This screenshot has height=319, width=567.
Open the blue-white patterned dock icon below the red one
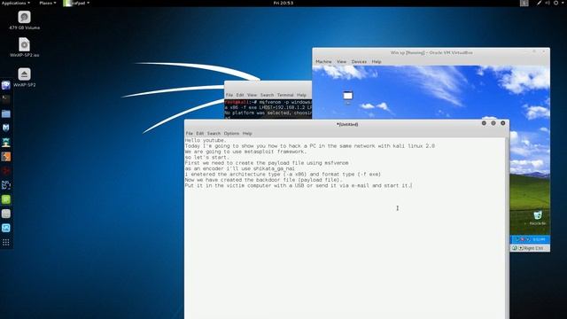tap(6, 185)
